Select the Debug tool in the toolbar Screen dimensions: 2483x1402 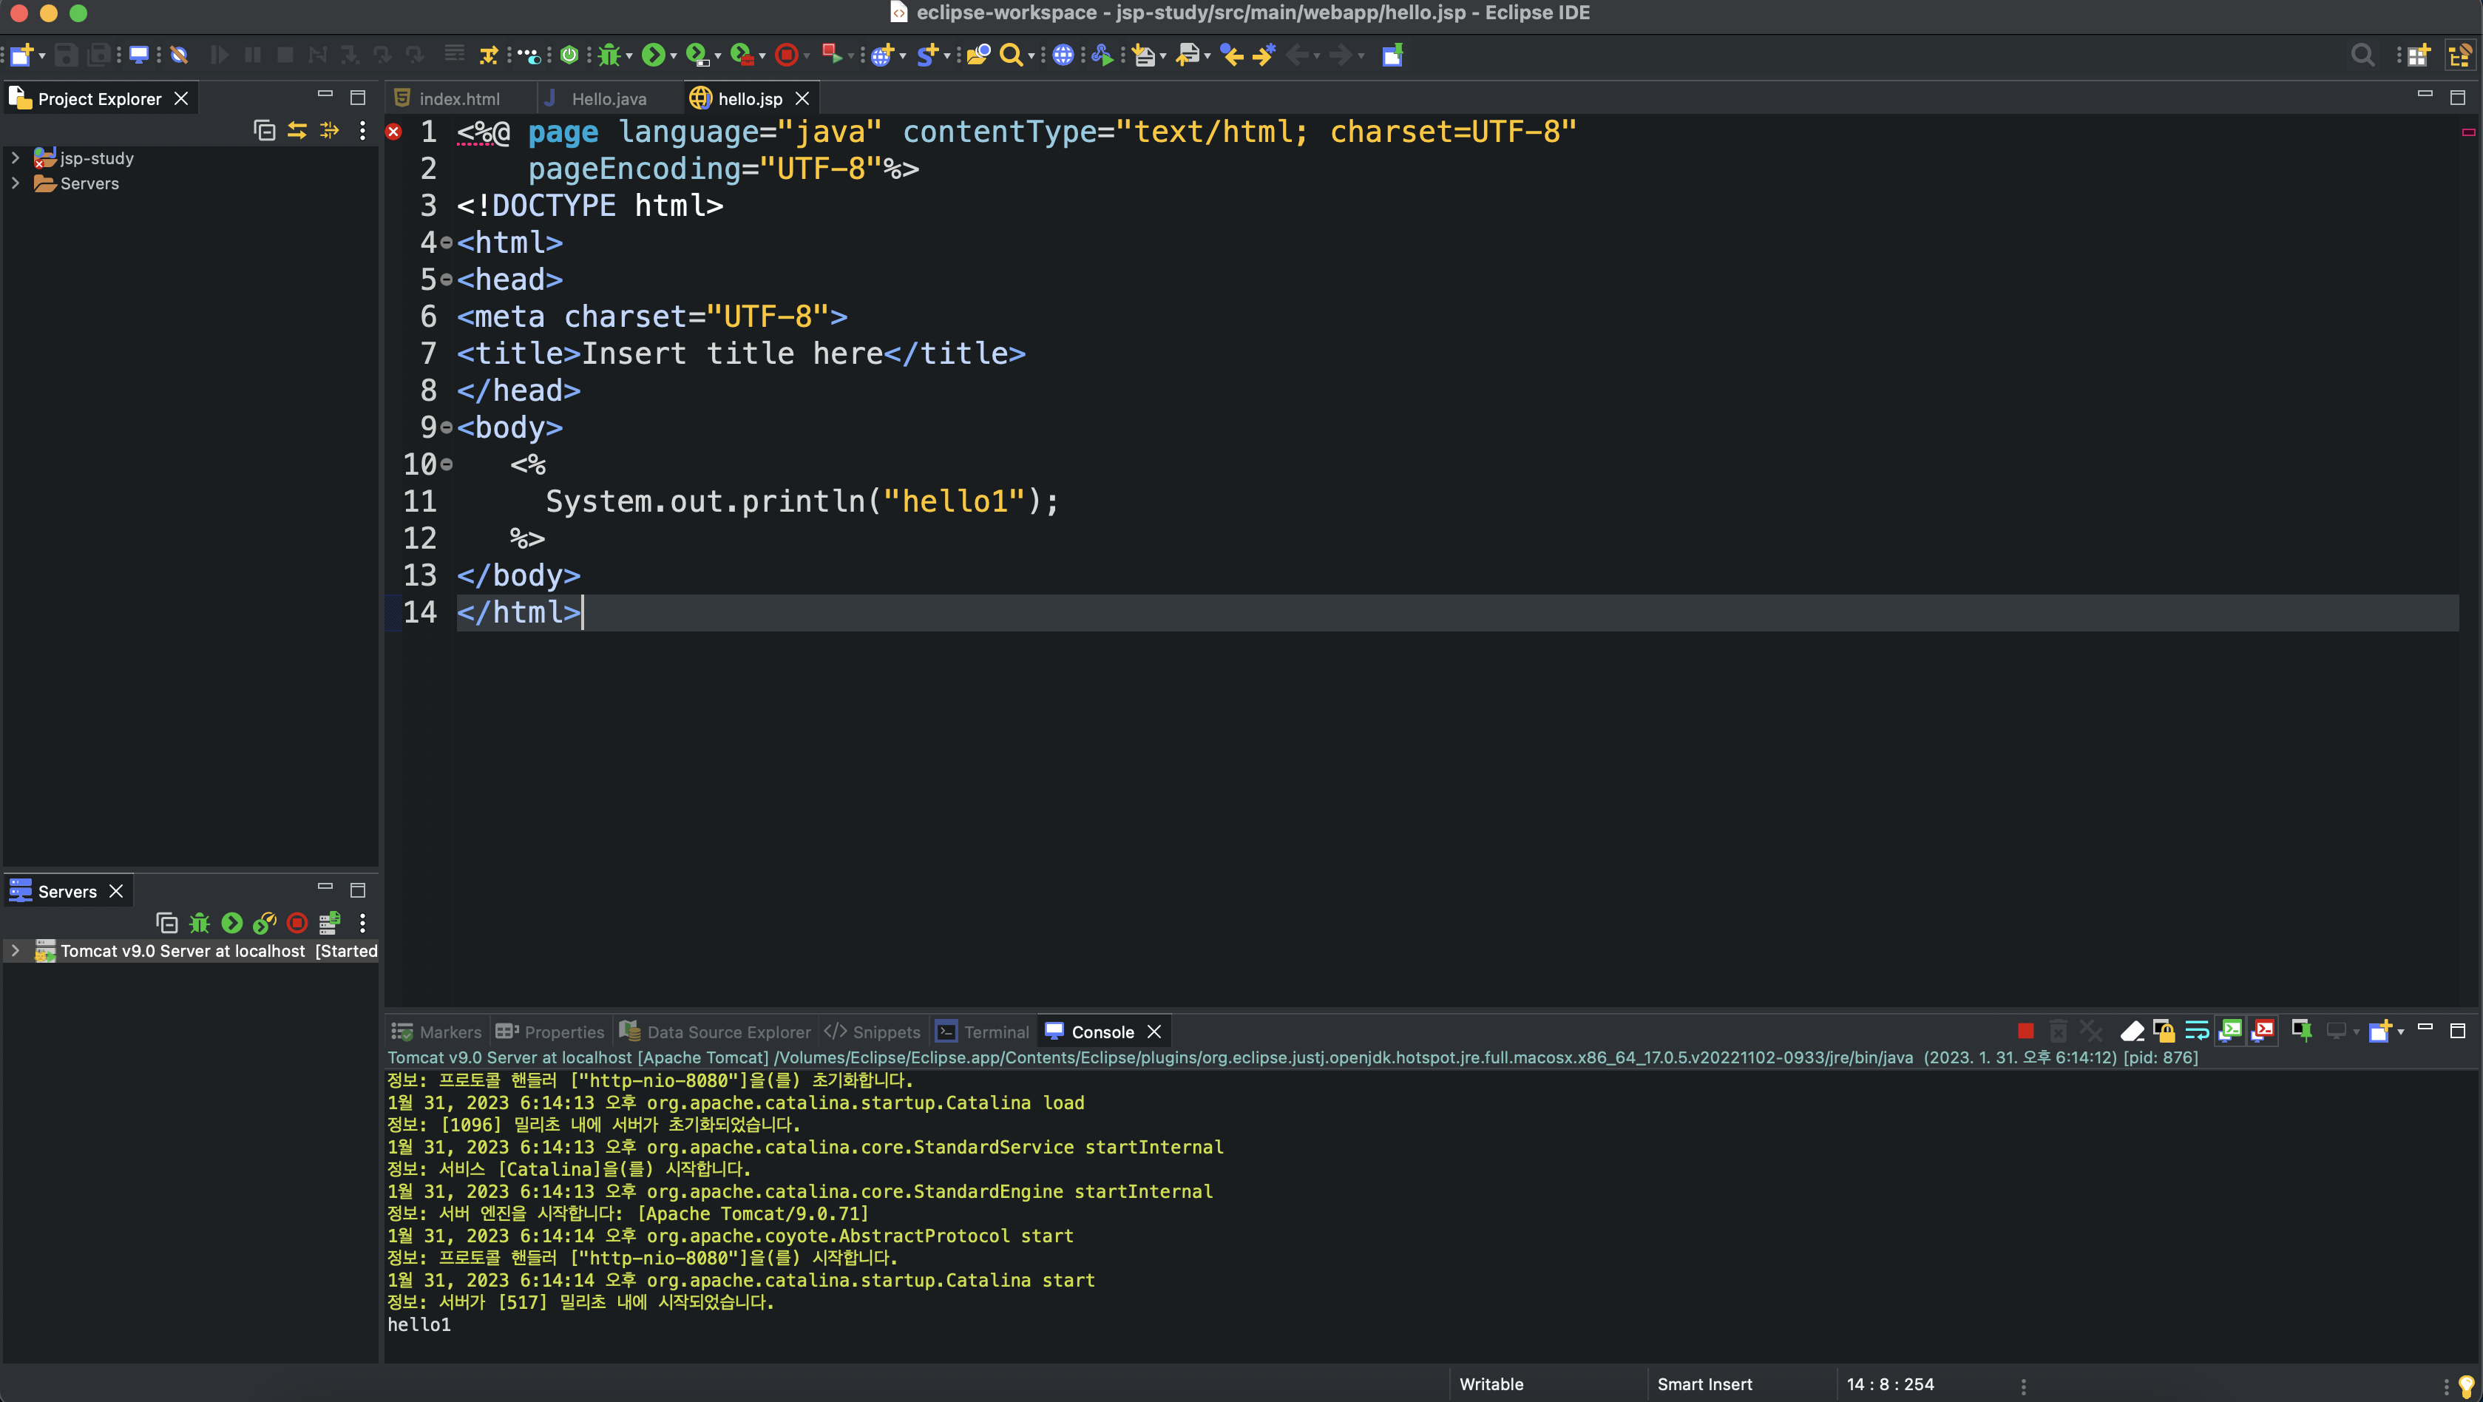[x=609, y=55]
